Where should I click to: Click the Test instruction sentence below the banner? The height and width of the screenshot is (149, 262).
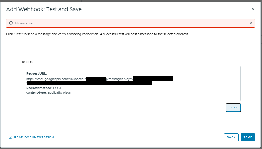point(97,34)
